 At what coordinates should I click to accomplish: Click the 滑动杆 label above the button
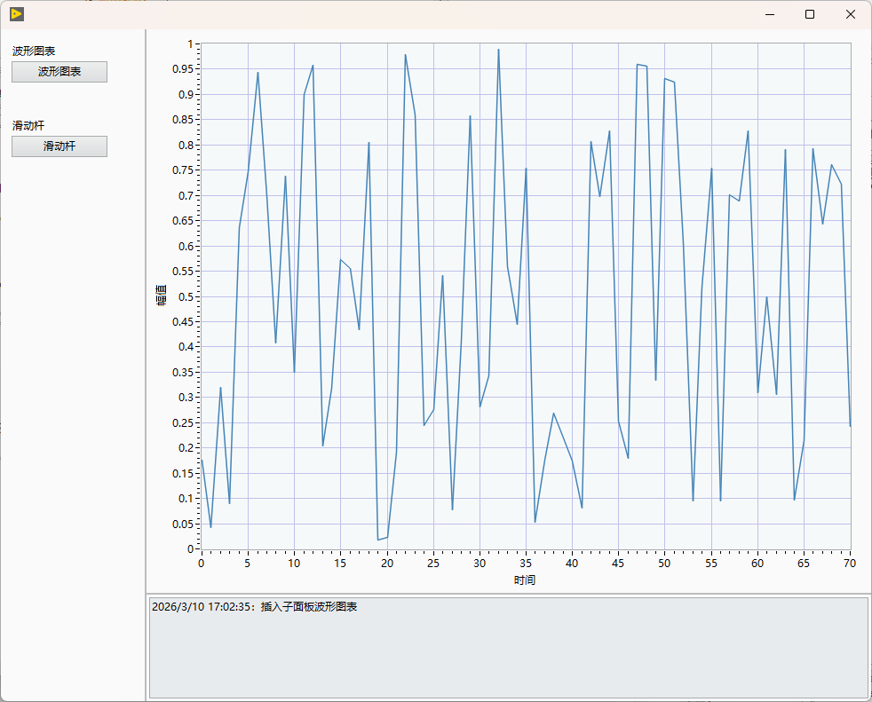(x=28, y=126)
